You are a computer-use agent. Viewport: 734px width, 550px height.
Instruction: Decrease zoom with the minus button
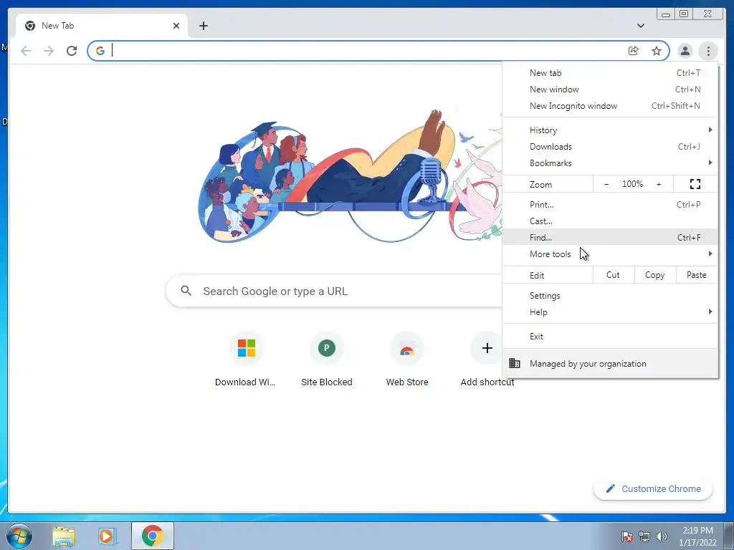point(606,184)
